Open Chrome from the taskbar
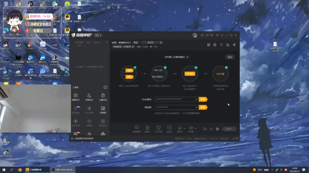309x173 pixels. 20,170
